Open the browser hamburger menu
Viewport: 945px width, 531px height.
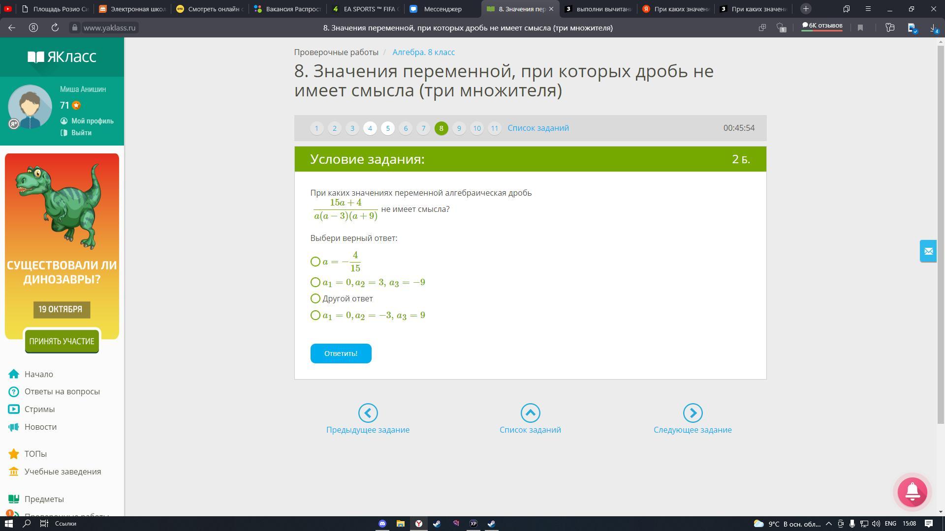click(x=868, y=9)
